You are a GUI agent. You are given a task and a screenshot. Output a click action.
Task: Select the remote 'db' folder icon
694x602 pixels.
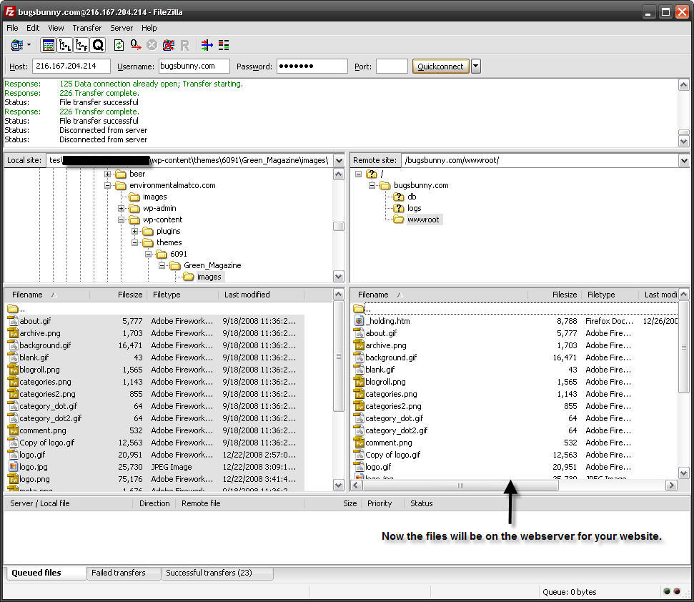[399, 197]
